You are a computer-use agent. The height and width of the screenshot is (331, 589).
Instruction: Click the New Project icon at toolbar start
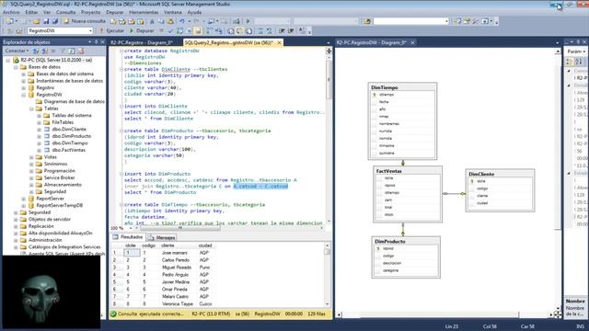click(x=10, y=21)
